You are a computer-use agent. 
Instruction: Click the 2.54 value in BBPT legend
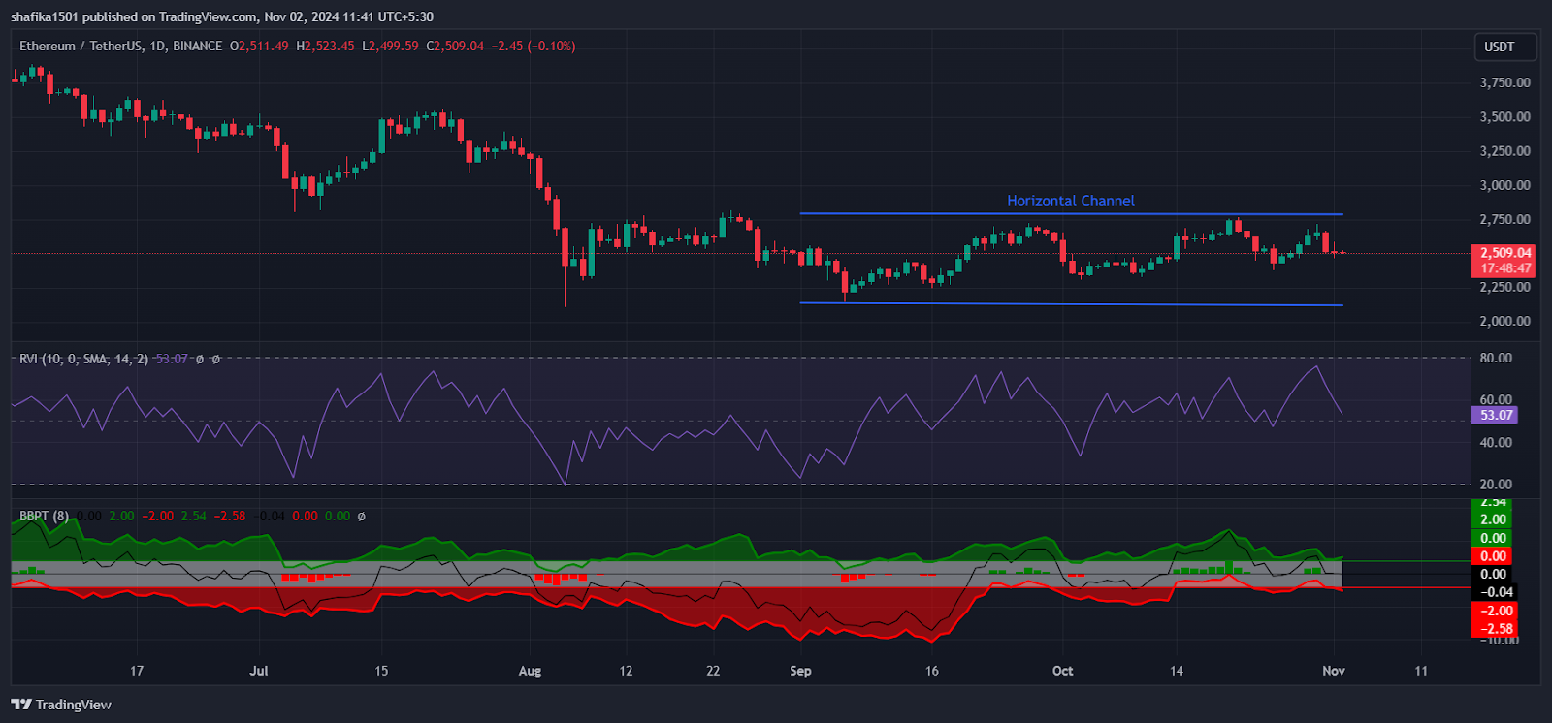tap(193, 516)
